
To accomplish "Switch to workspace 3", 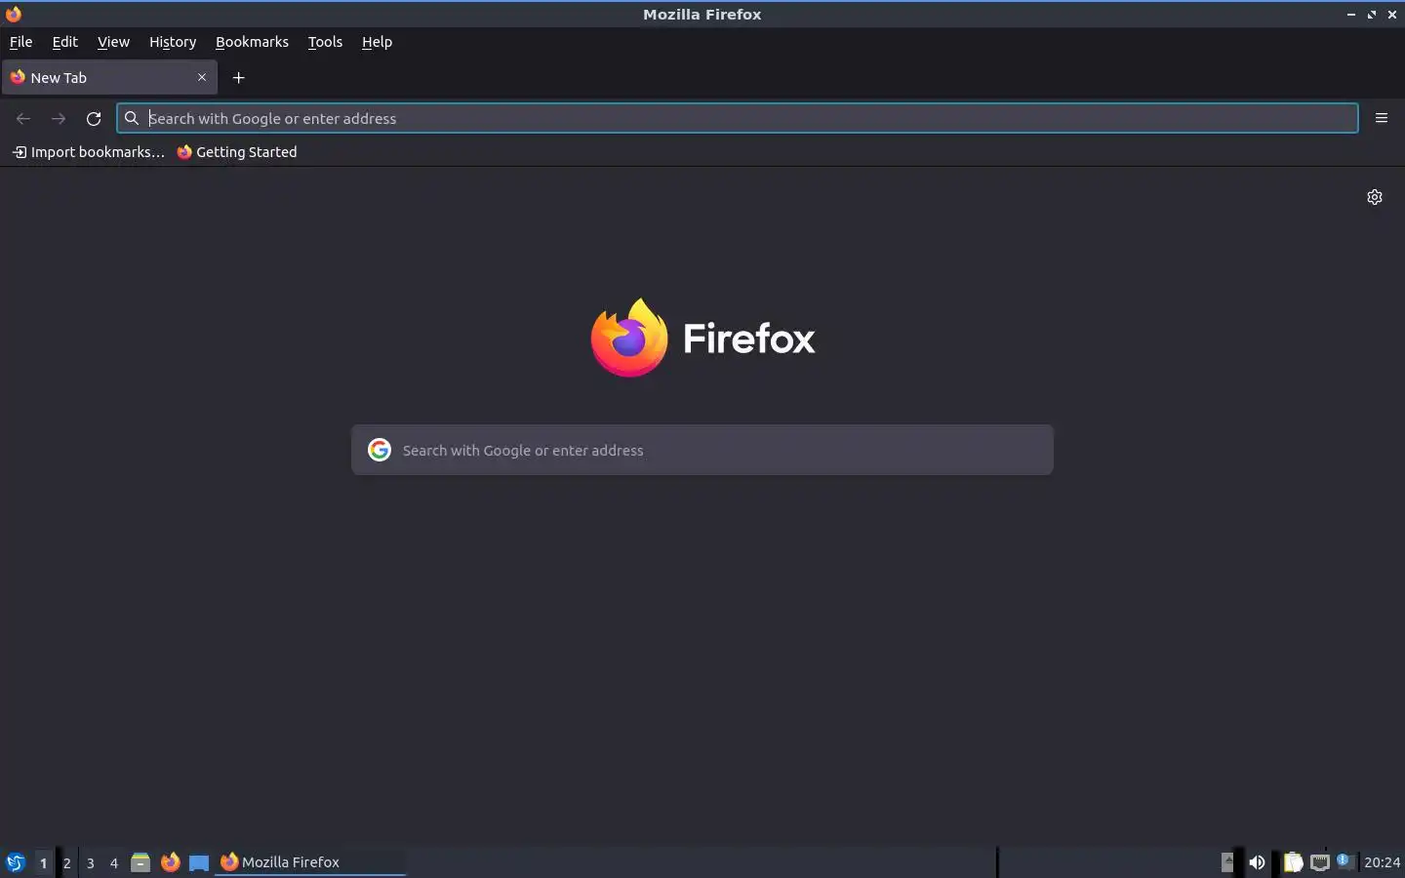I will pyautogui.click(x=91, y=862).
